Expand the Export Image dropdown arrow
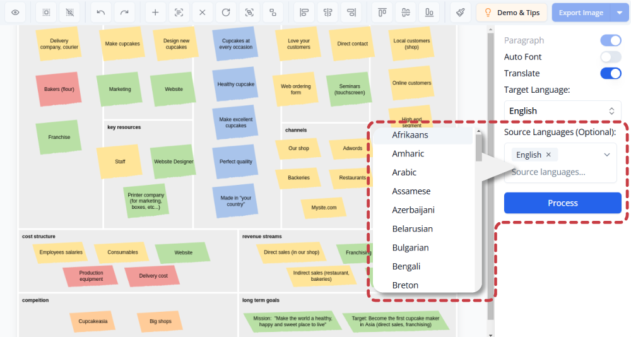The height and width of the screenshot is (337, 631). tap(619, 13)
